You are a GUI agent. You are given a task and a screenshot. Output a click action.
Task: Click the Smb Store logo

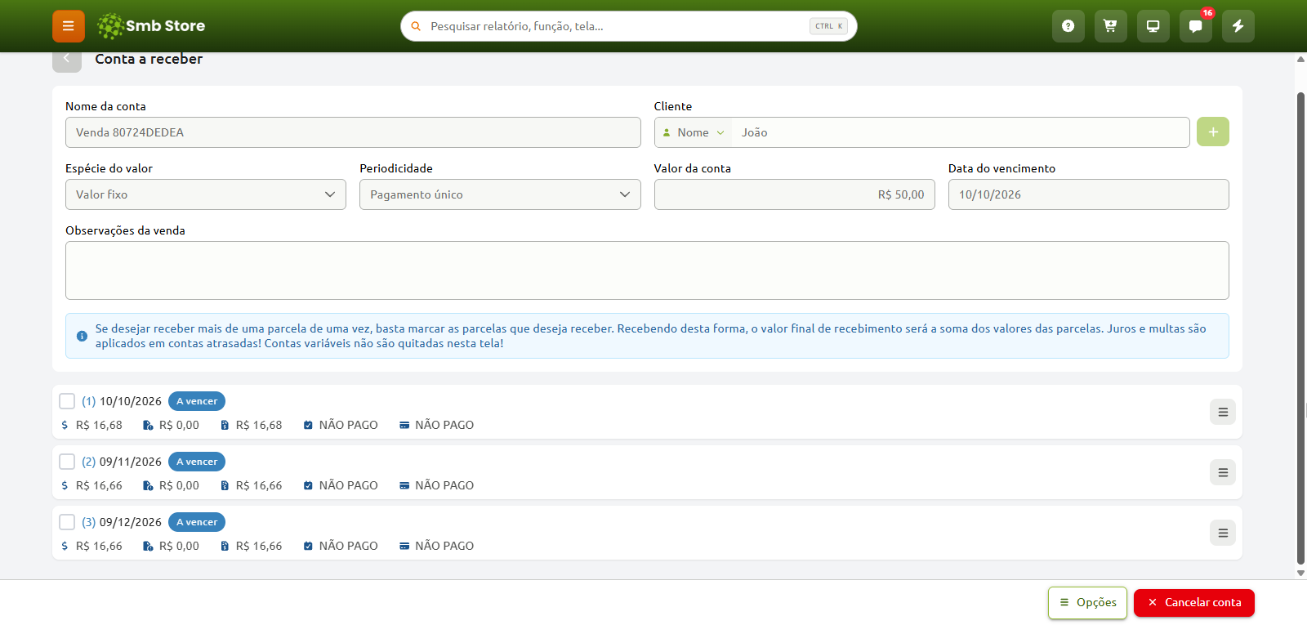point(151,26)
